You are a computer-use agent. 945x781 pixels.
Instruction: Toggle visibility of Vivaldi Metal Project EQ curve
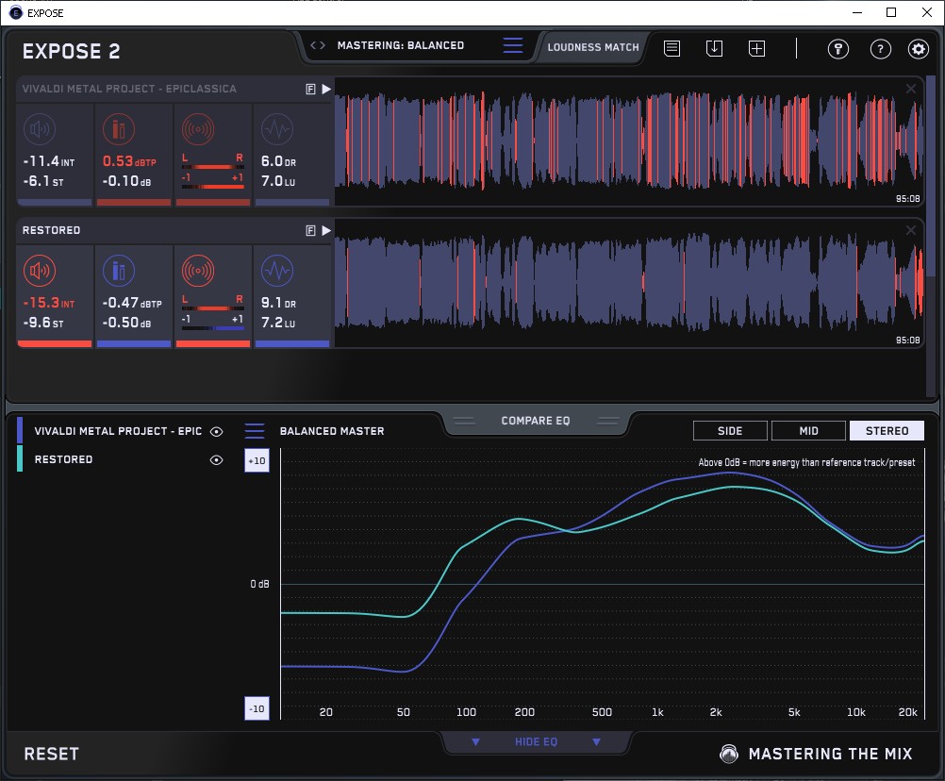click(x=216, y=431)
